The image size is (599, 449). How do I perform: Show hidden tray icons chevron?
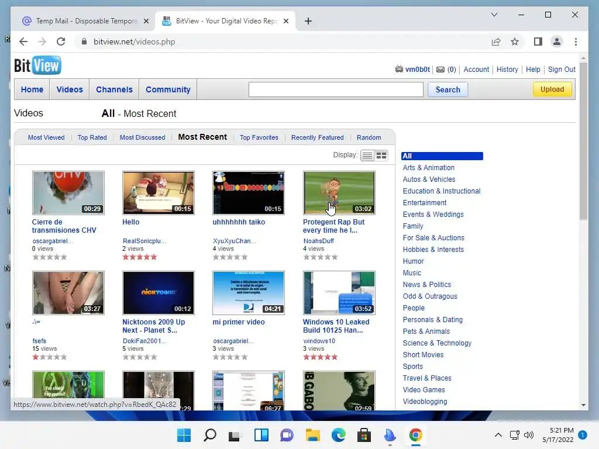[x=498, y=435]
